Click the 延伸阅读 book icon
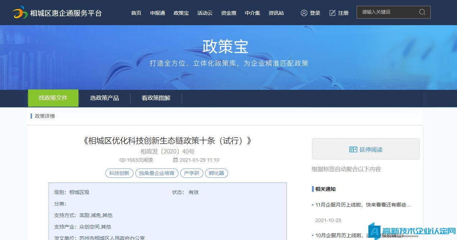Viewport: 457px width, 240px height. click(x=353, y=149)
